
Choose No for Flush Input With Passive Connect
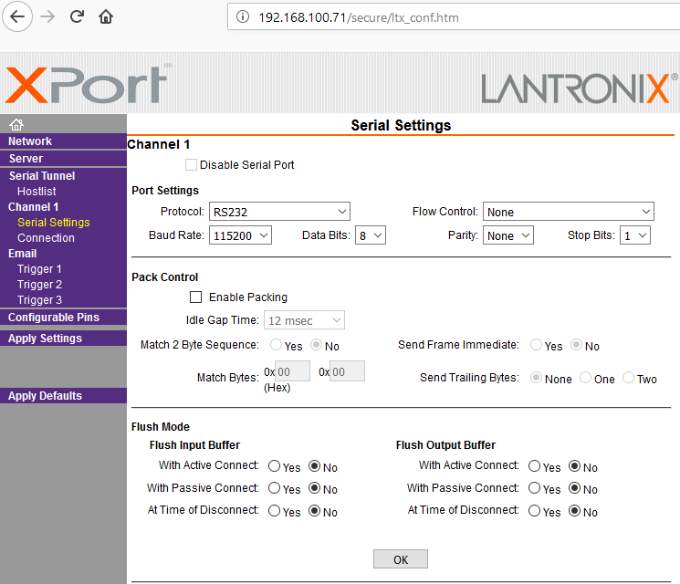[x=314, y=488]
